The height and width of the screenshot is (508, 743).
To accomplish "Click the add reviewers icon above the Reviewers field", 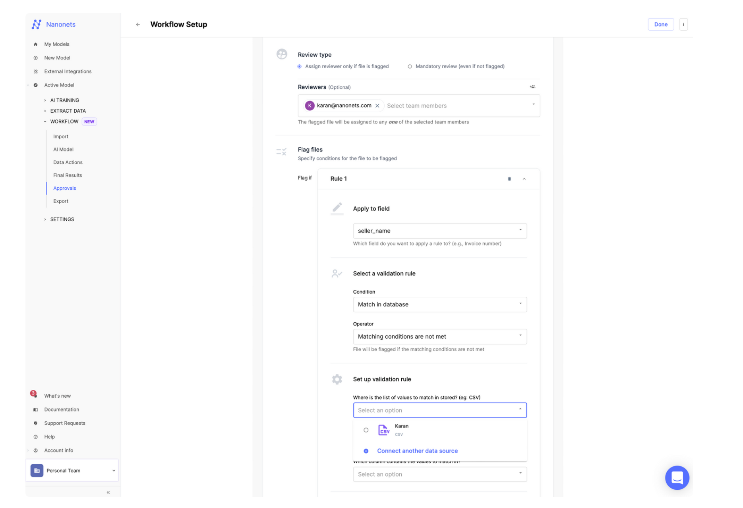I will click(x=533, y=87).
